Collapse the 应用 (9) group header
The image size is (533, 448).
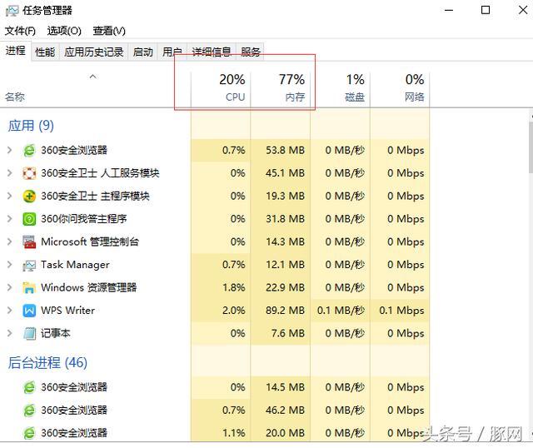(x=31, y=126)
